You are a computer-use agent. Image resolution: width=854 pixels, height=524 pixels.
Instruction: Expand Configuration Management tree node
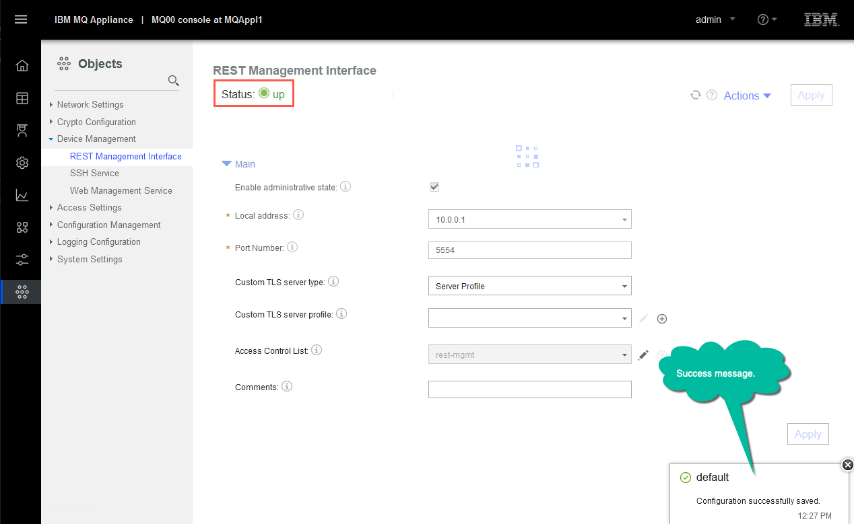tap(51, 225)
